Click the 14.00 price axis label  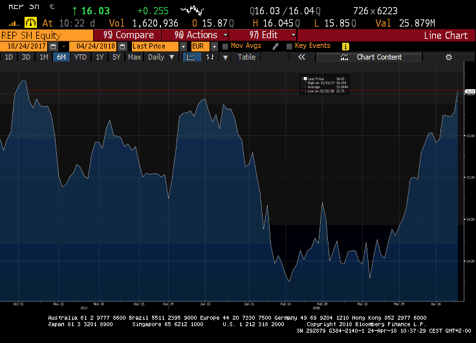pos(470,261)
